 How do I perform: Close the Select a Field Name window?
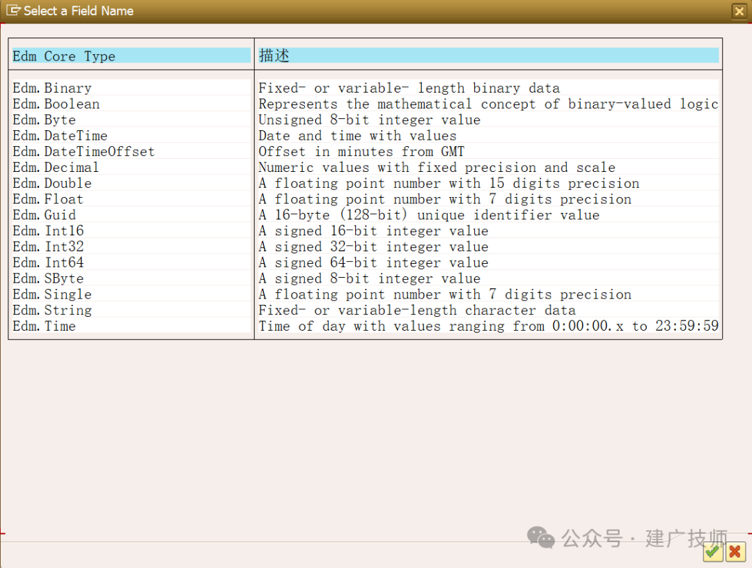[x=739, y=10]
